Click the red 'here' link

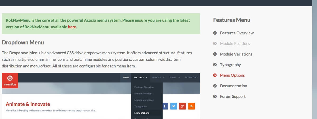pos(72,27)
